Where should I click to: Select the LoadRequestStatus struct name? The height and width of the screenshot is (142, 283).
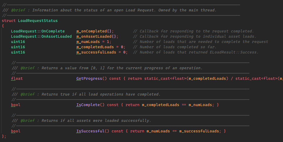[x=38, y=21]
